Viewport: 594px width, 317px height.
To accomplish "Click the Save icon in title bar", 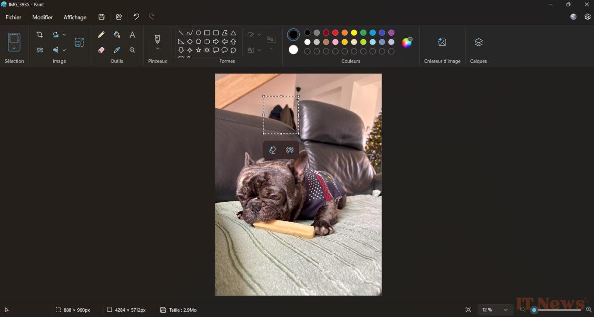I will [101, 17].
